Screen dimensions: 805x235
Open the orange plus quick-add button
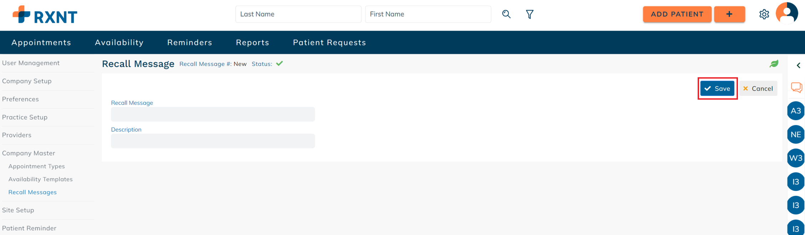tap(729, 14)
